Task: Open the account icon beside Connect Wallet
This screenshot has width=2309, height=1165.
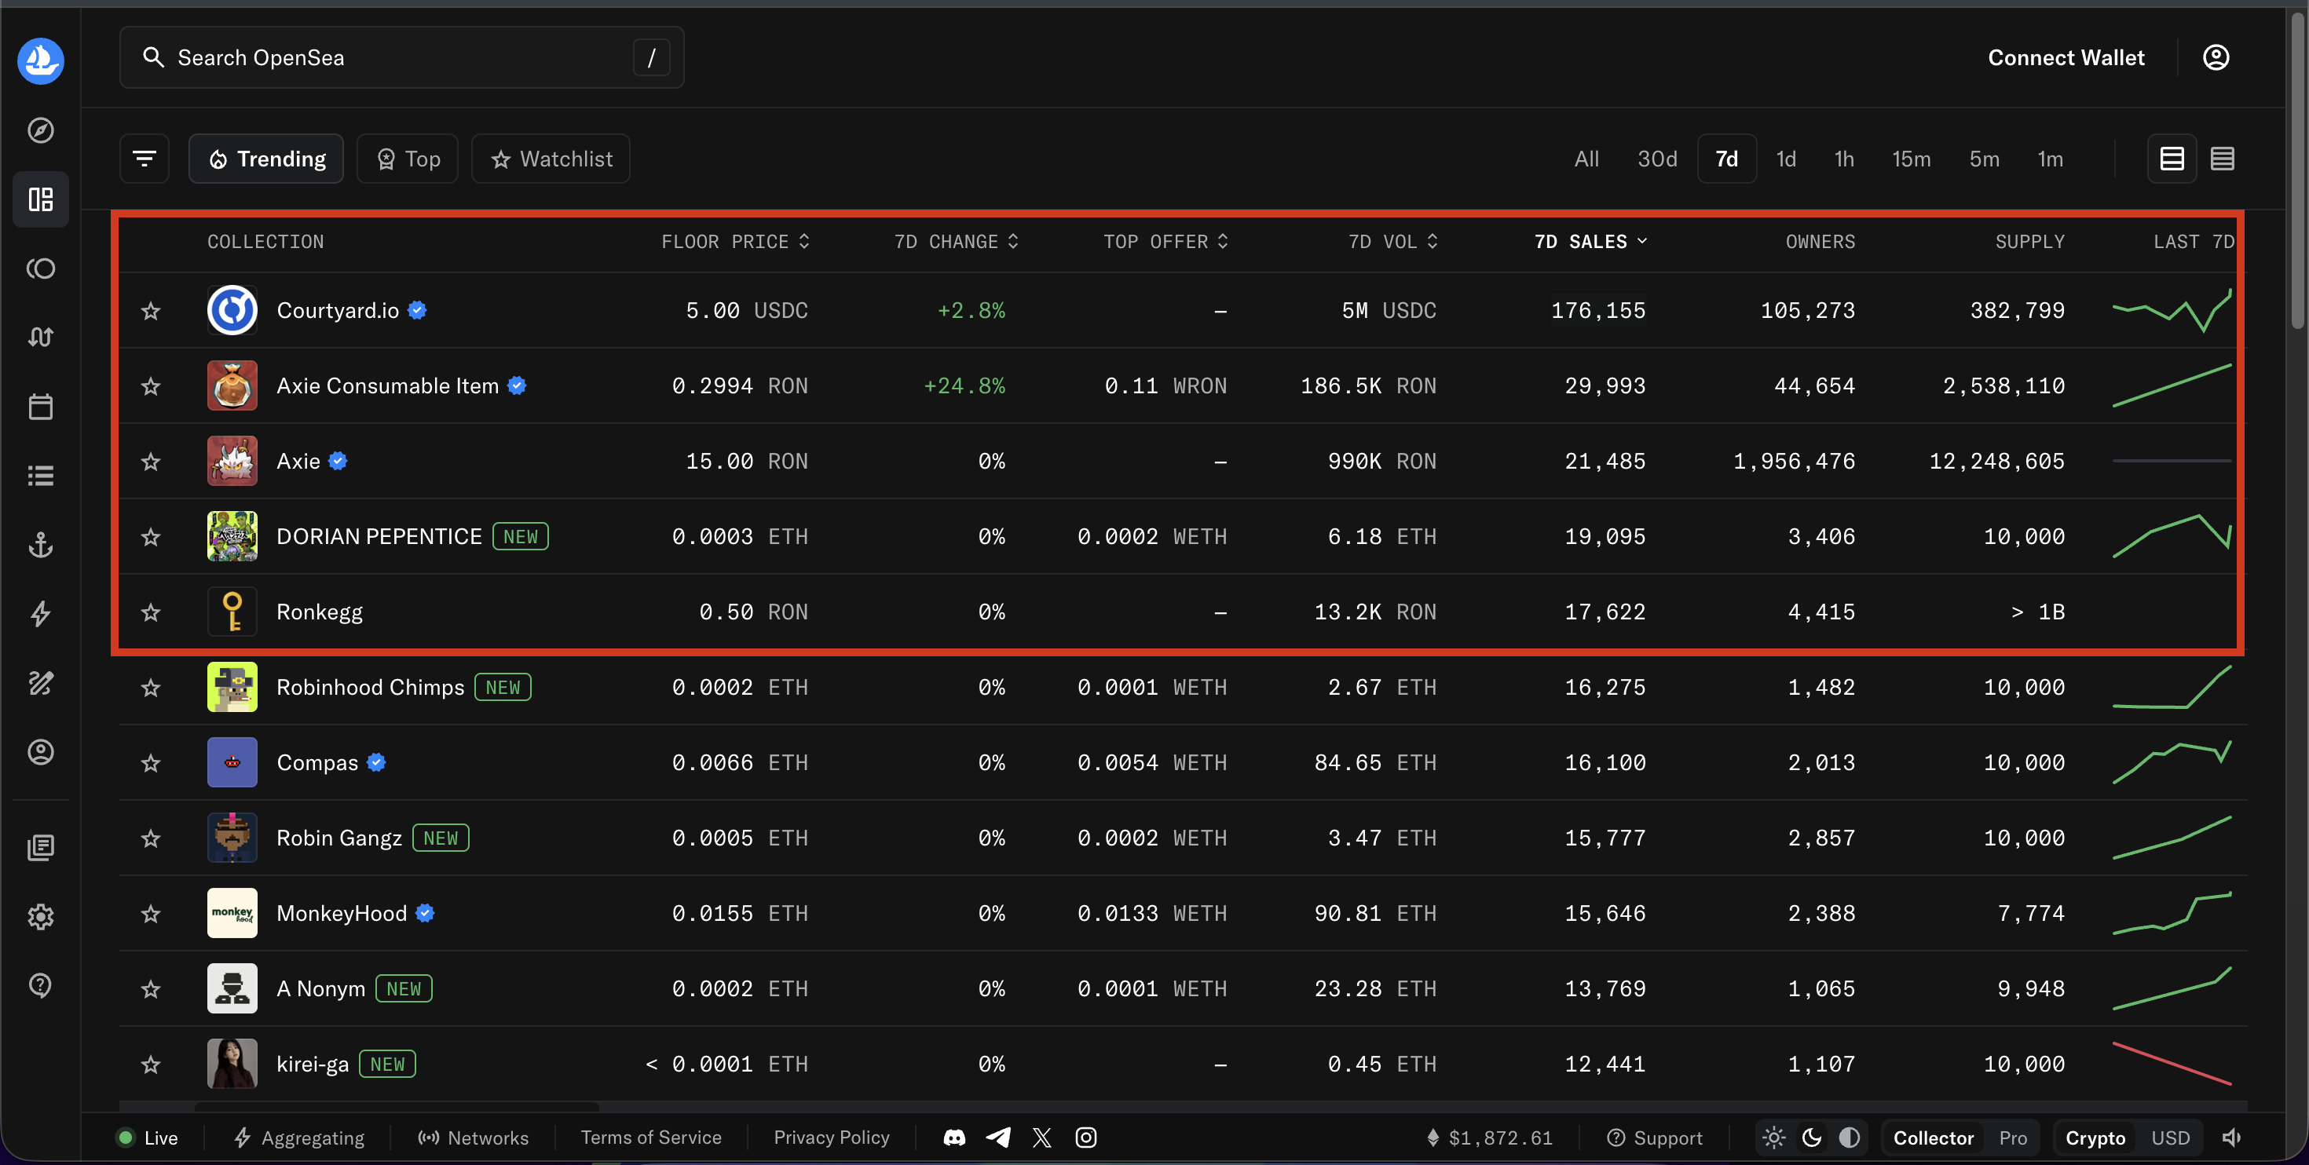Action: 2216,57
